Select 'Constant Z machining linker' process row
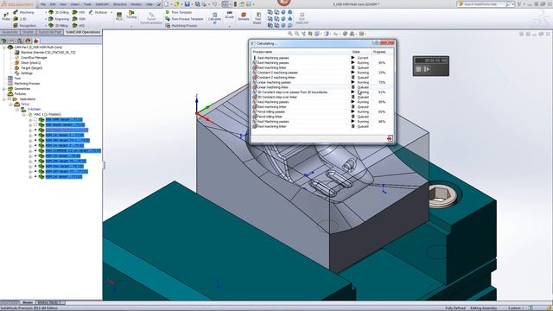553x311 pixels. [x=322, y=78]
